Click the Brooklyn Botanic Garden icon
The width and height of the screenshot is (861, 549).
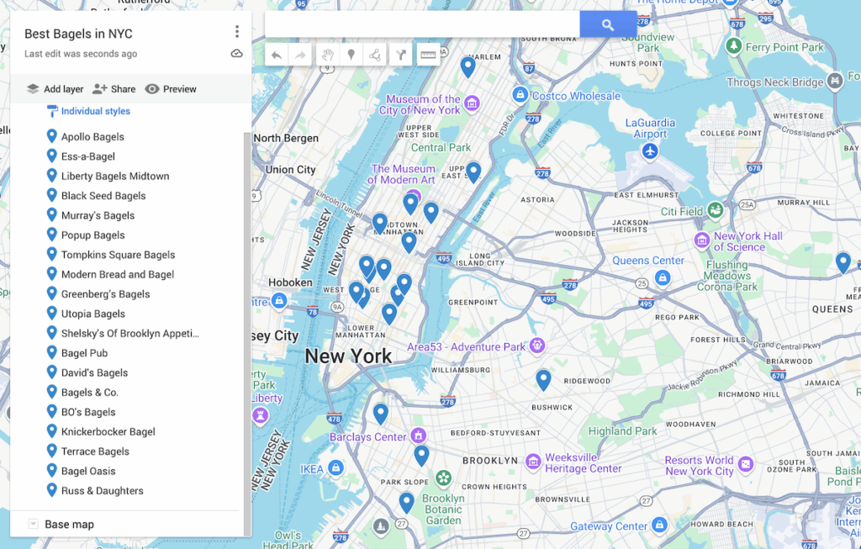click(444, 478)
